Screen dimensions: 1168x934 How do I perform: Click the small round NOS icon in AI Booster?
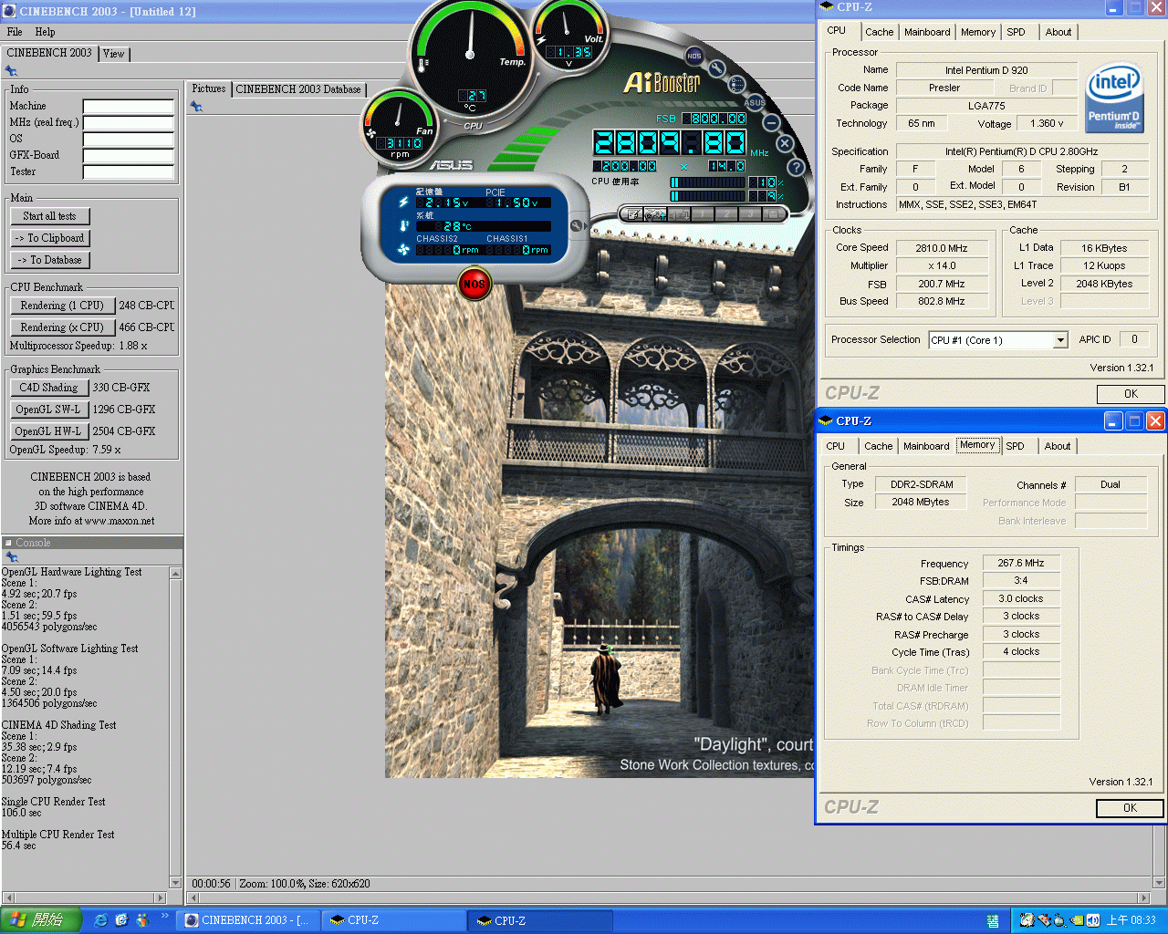click(x=694, y=55)
